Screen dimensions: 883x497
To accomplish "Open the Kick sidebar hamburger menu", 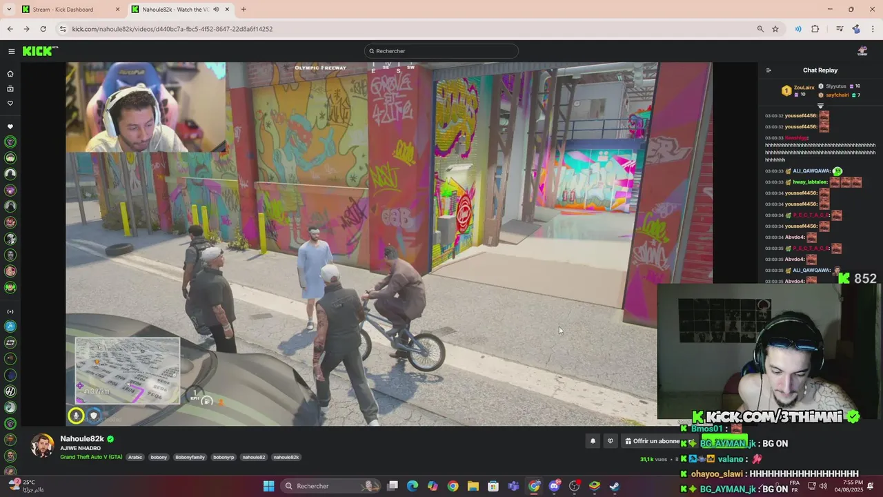I will tap(11, 51).
